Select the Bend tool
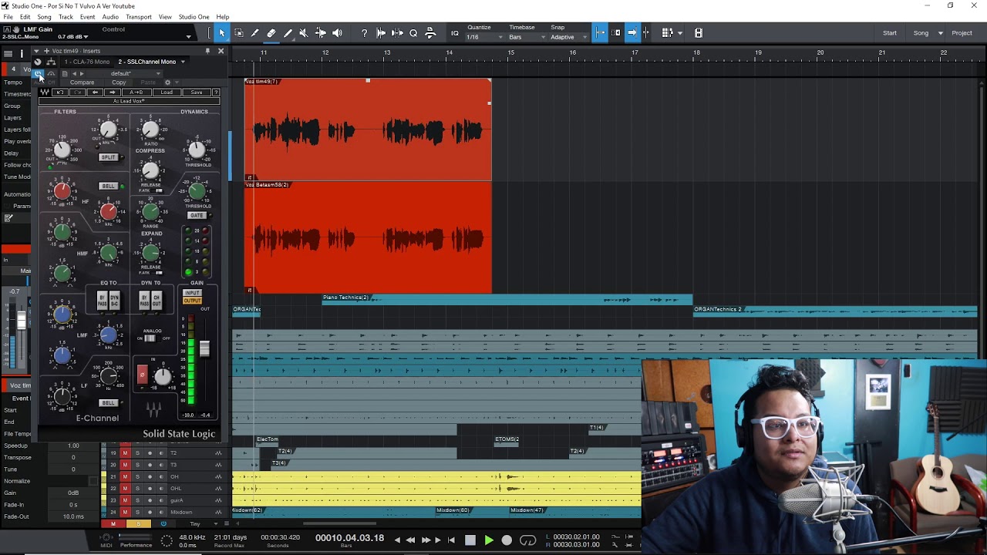This screenshot has width=987, height=555. click(x=320, y=33)
